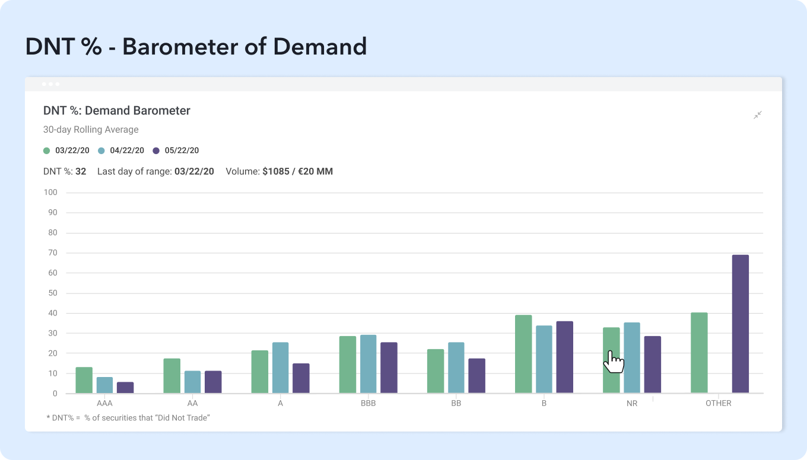
Task: Click the purple NR bar
Action: [652, 365]
